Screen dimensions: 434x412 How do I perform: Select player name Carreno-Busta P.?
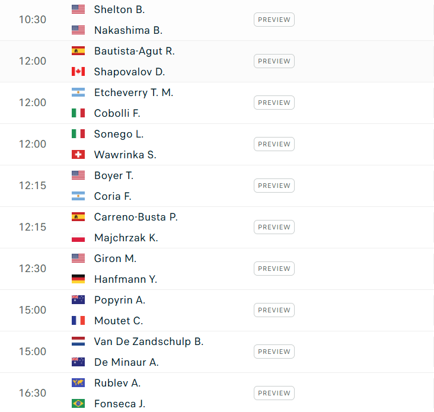(x=136, y=217)
